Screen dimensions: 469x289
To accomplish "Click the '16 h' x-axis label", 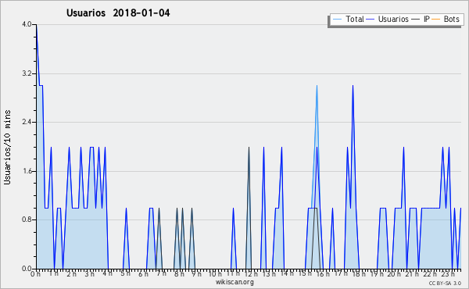I will [323, 273].
